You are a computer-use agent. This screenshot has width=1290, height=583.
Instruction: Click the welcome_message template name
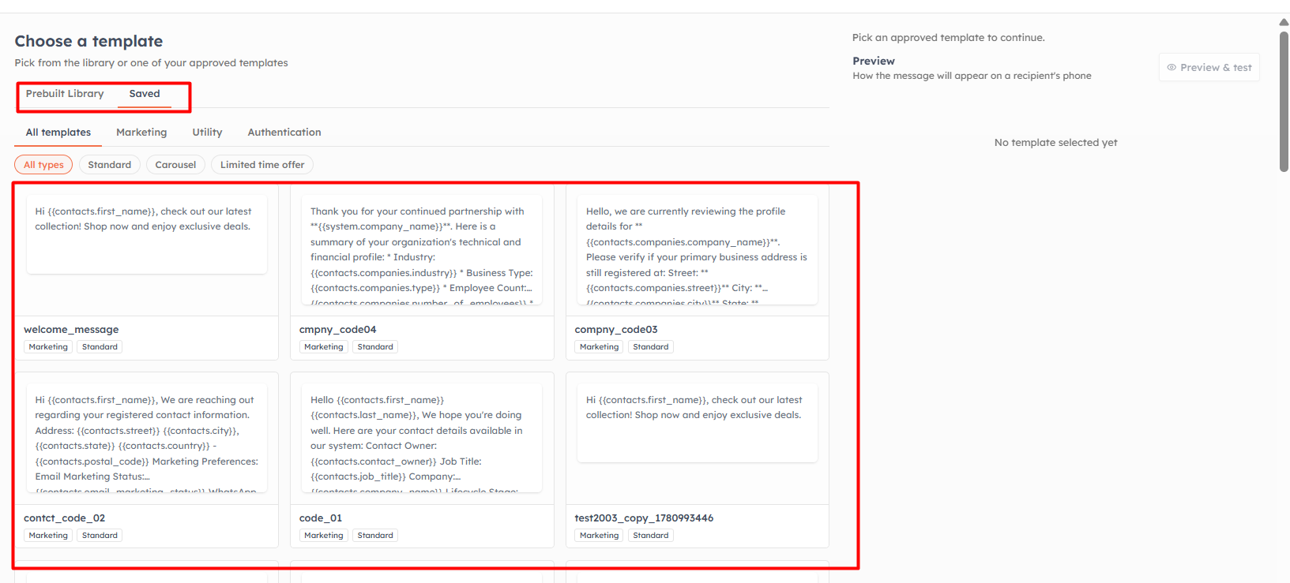click(x=71, y=330)
